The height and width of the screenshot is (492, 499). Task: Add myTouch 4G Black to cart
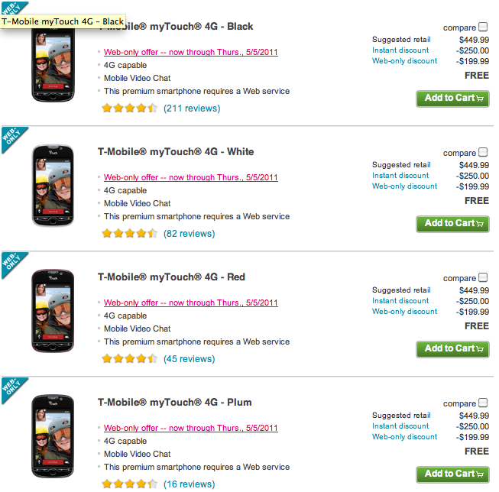click(452, 99)
